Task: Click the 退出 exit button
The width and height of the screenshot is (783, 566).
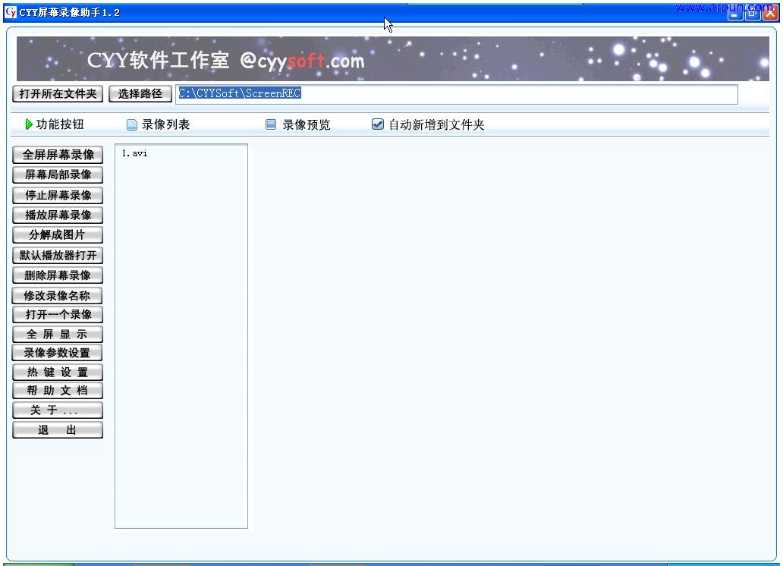Action: tap(58, 430)
